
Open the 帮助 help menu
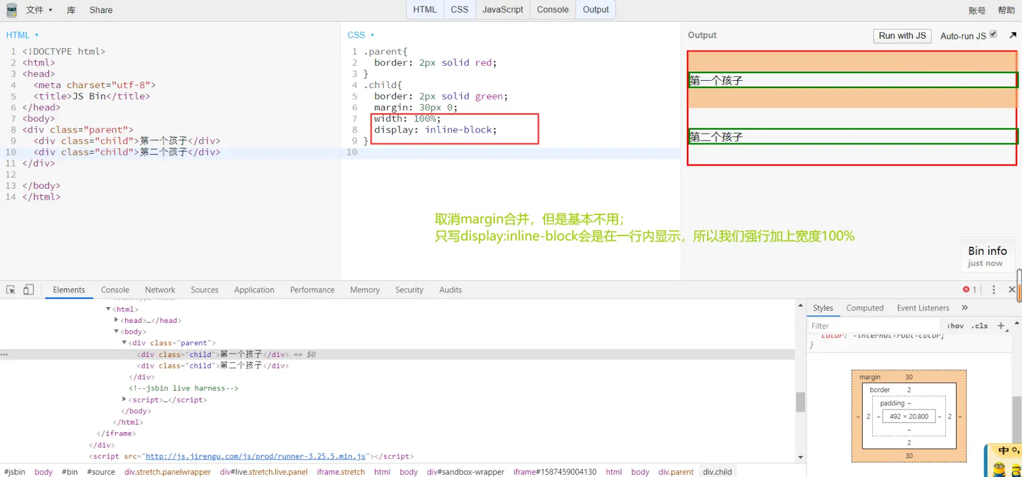tap(1006, 10)
